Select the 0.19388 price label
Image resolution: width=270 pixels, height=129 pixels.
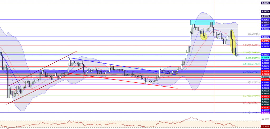pos(266,93)
